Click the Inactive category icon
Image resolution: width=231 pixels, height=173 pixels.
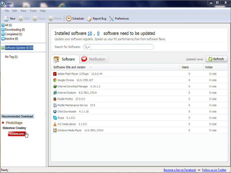(3, 39)
